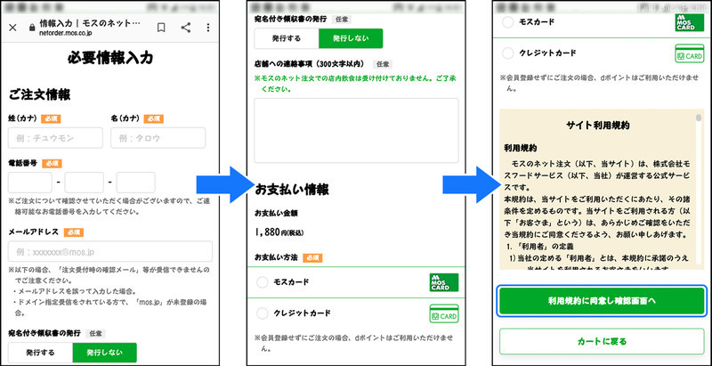
Task: Select クレジットカード radio in the right screen
Action: pos(508,53)
